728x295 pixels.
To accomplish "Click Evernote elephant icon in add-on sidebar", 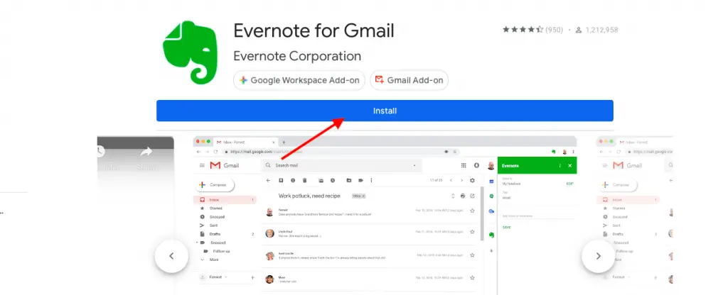I will point(491,235).
